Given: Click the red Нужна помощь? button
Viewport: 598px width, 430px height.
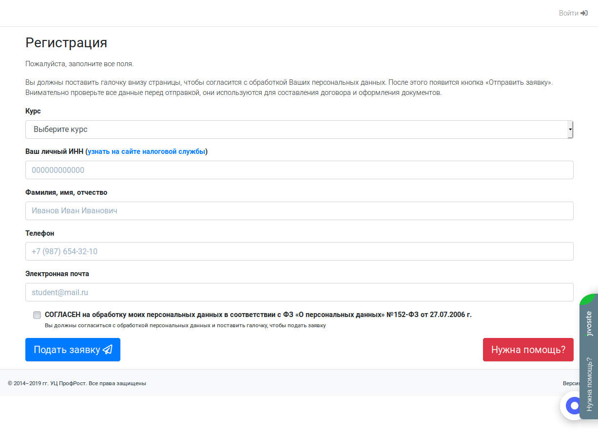Looking at the screenshot, I should coord(528,350).
